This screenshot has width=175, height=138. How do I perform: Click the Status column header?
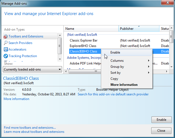pyautogui.click(x=164, y=29)
